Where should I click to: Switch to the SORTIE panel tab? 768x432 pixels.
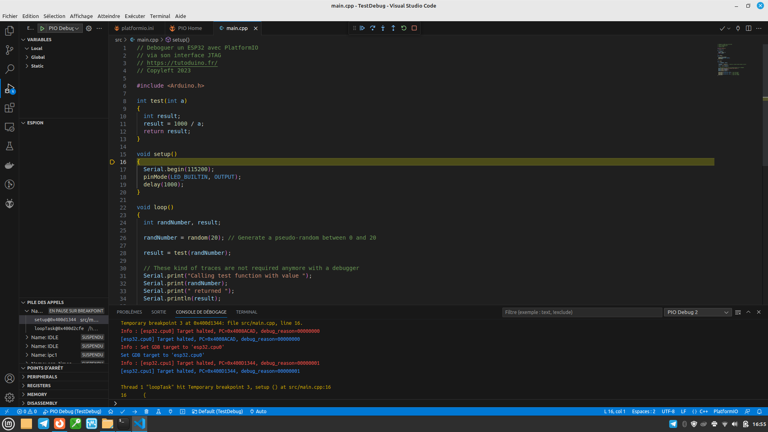point(159,312)
